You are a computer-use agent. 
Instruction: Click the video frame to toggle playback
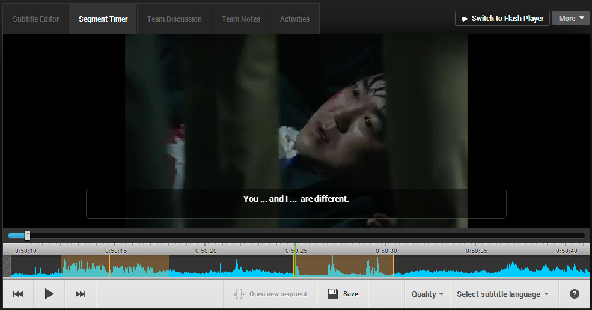coord(296,130)
